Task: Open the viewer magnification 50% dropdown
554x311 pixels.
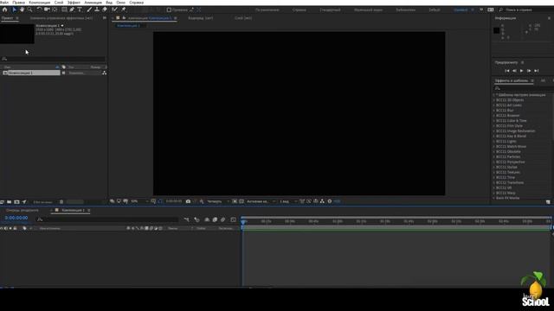Action: click(x=139, y=201)
